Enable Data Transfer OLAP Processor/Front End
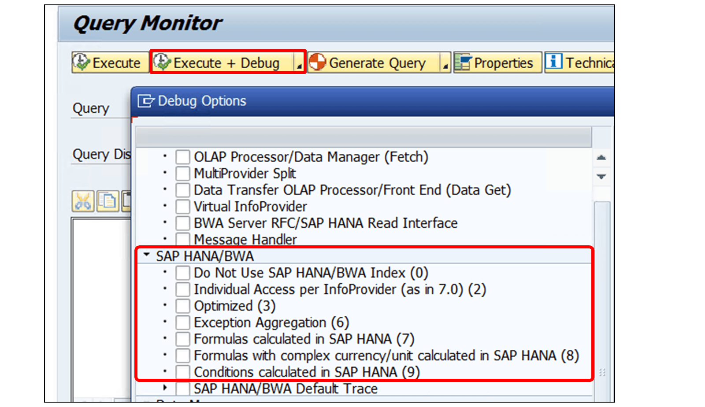The width and height of the screenshot is (705, 407). 182,190
